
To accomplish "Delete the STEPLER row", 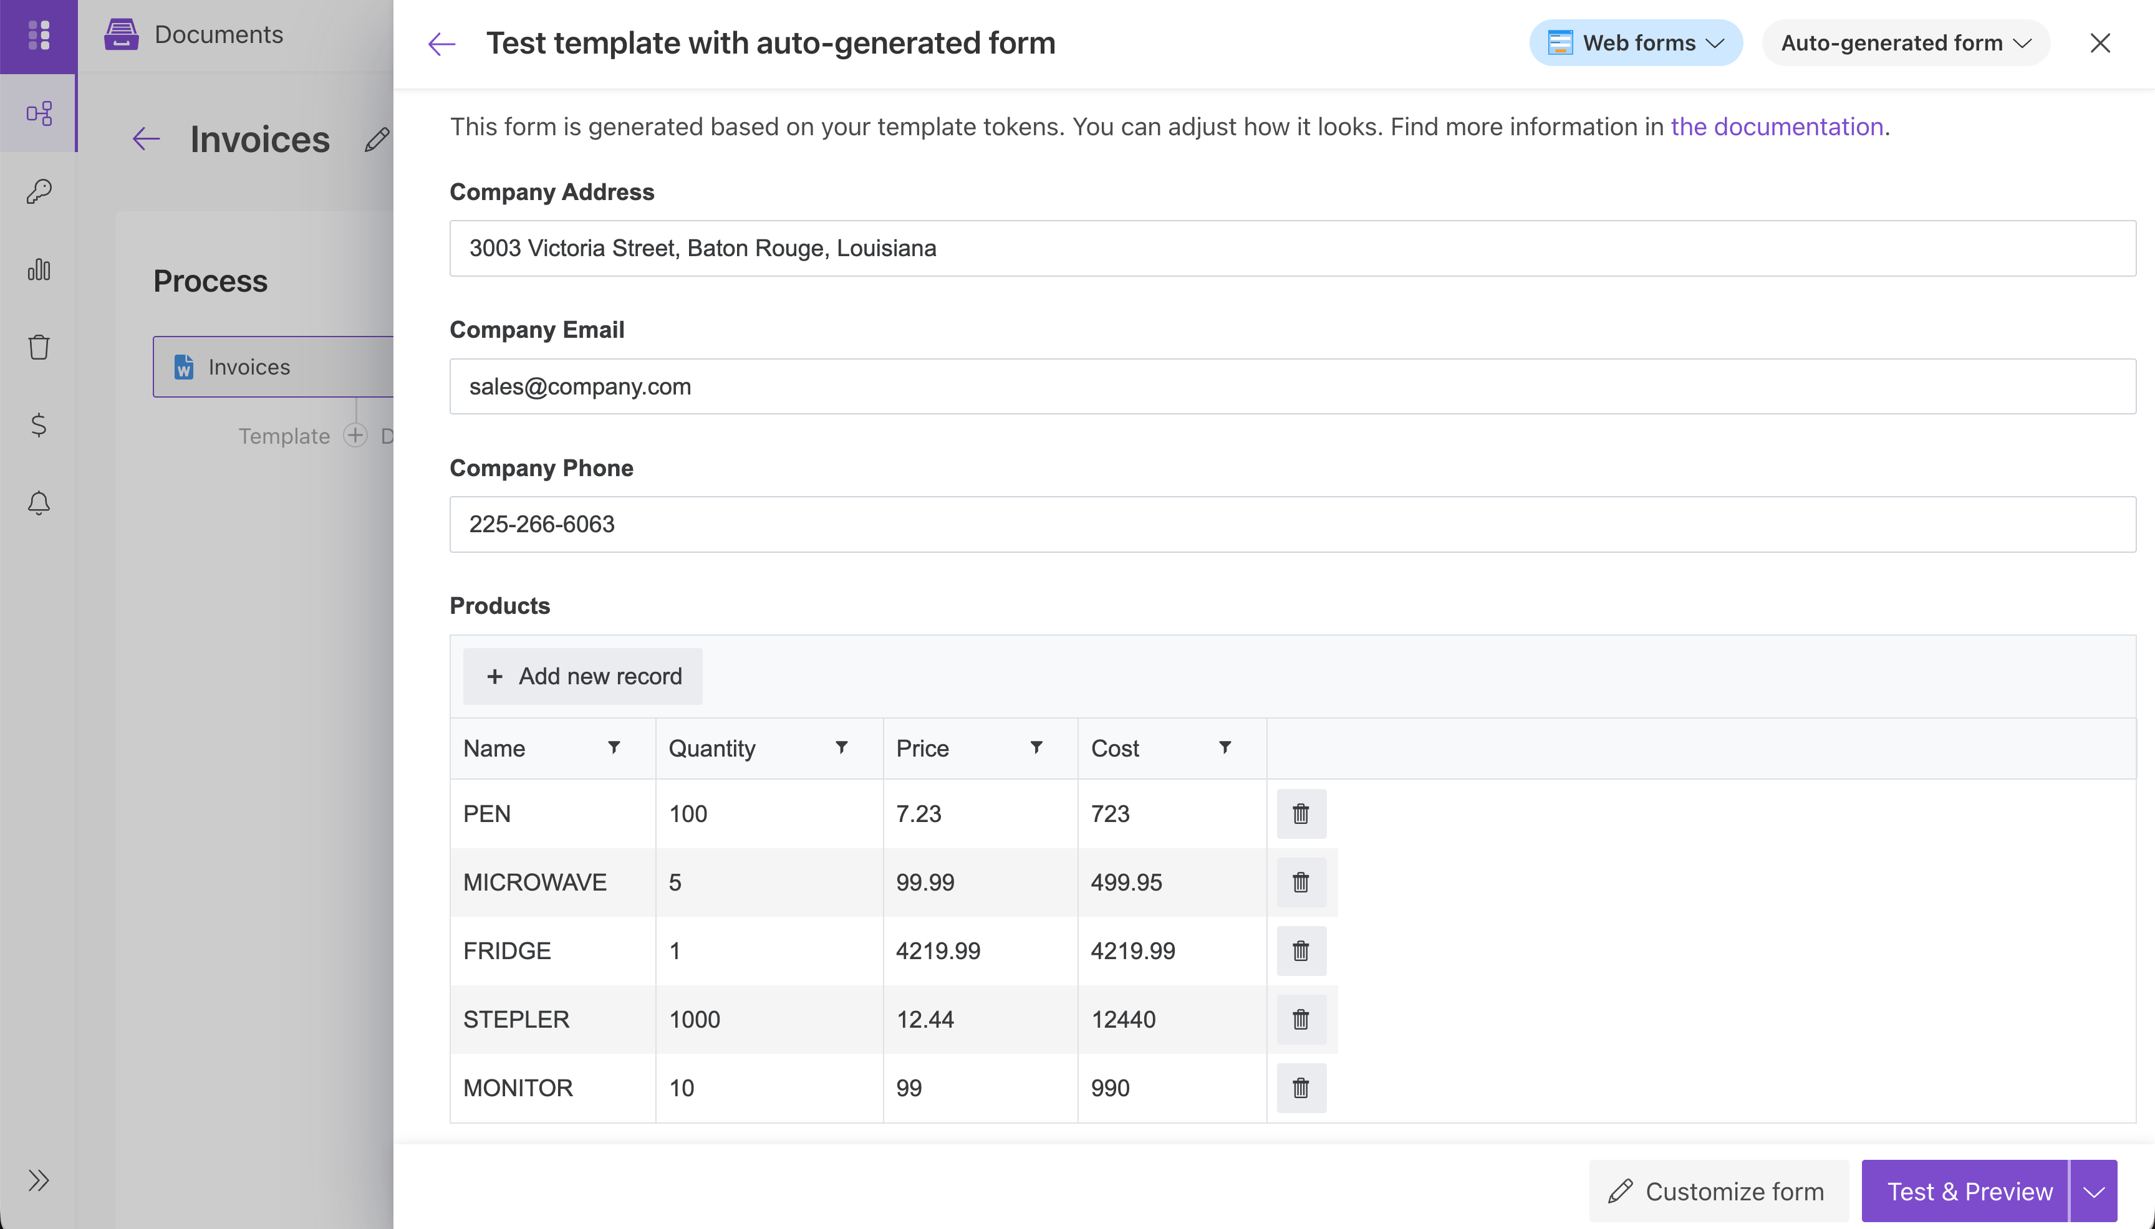I will [x=1301, y=1019].
